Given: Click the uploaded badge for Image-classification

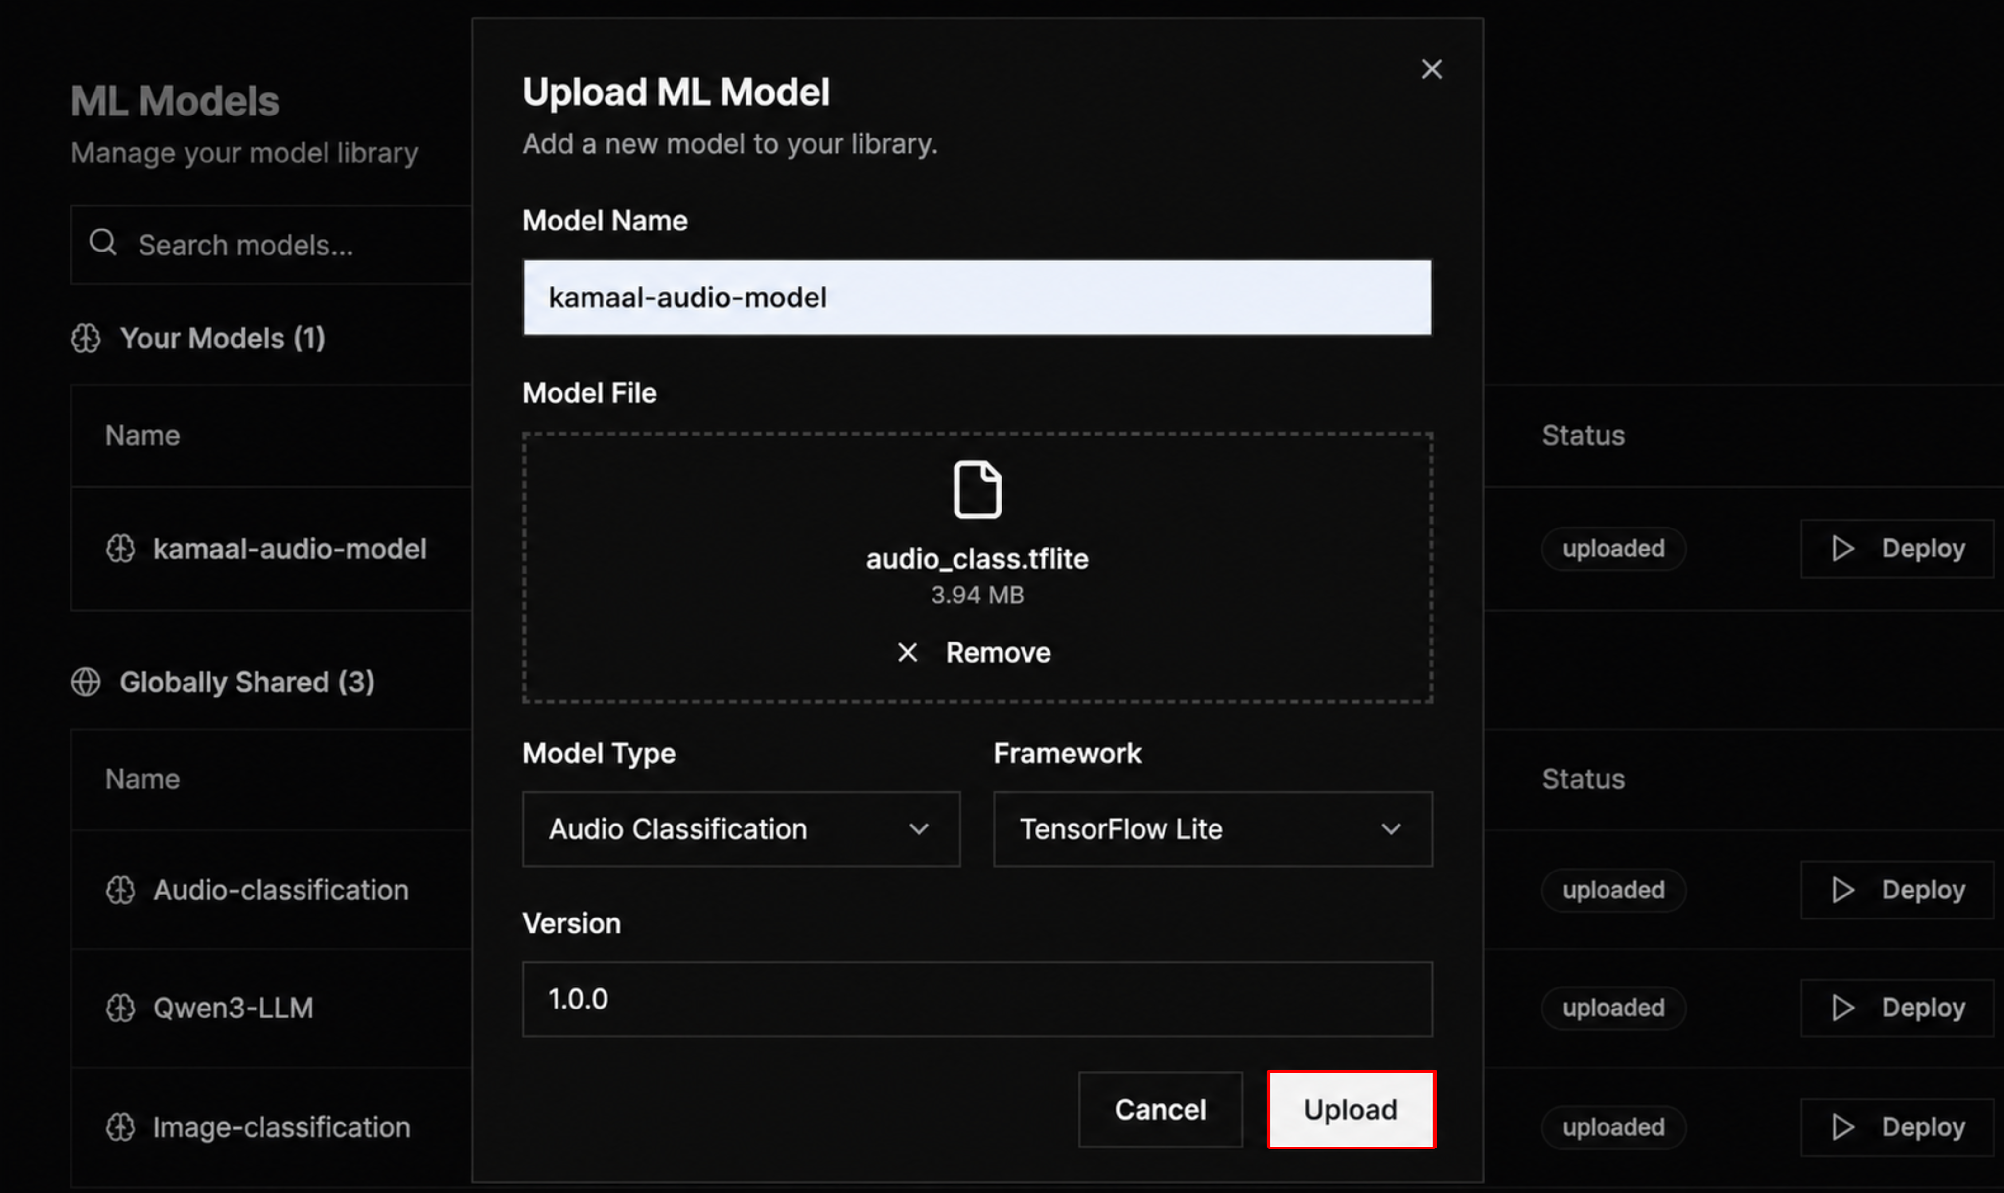Looking at the screenshot, I should click(1613, 1127).
